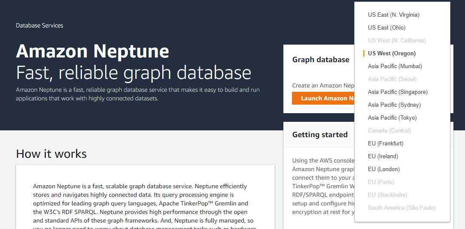Switch to Asia Pacific (Singapore) region
The height and width of the screenshot is (229, 465).
398,92
